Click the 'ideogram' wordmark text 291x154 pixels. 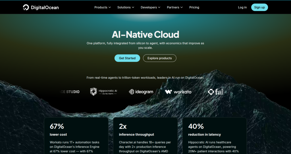144,92
